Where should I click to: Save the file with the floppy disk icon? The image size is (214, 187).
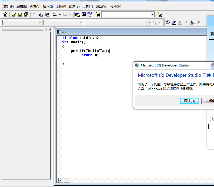(20, 15)
